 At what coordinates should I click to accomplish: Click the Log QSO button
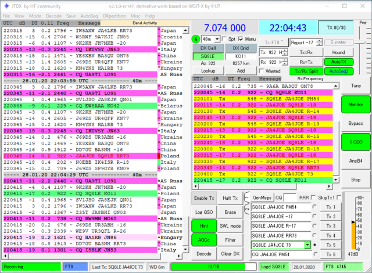click(x=204, y=212)
